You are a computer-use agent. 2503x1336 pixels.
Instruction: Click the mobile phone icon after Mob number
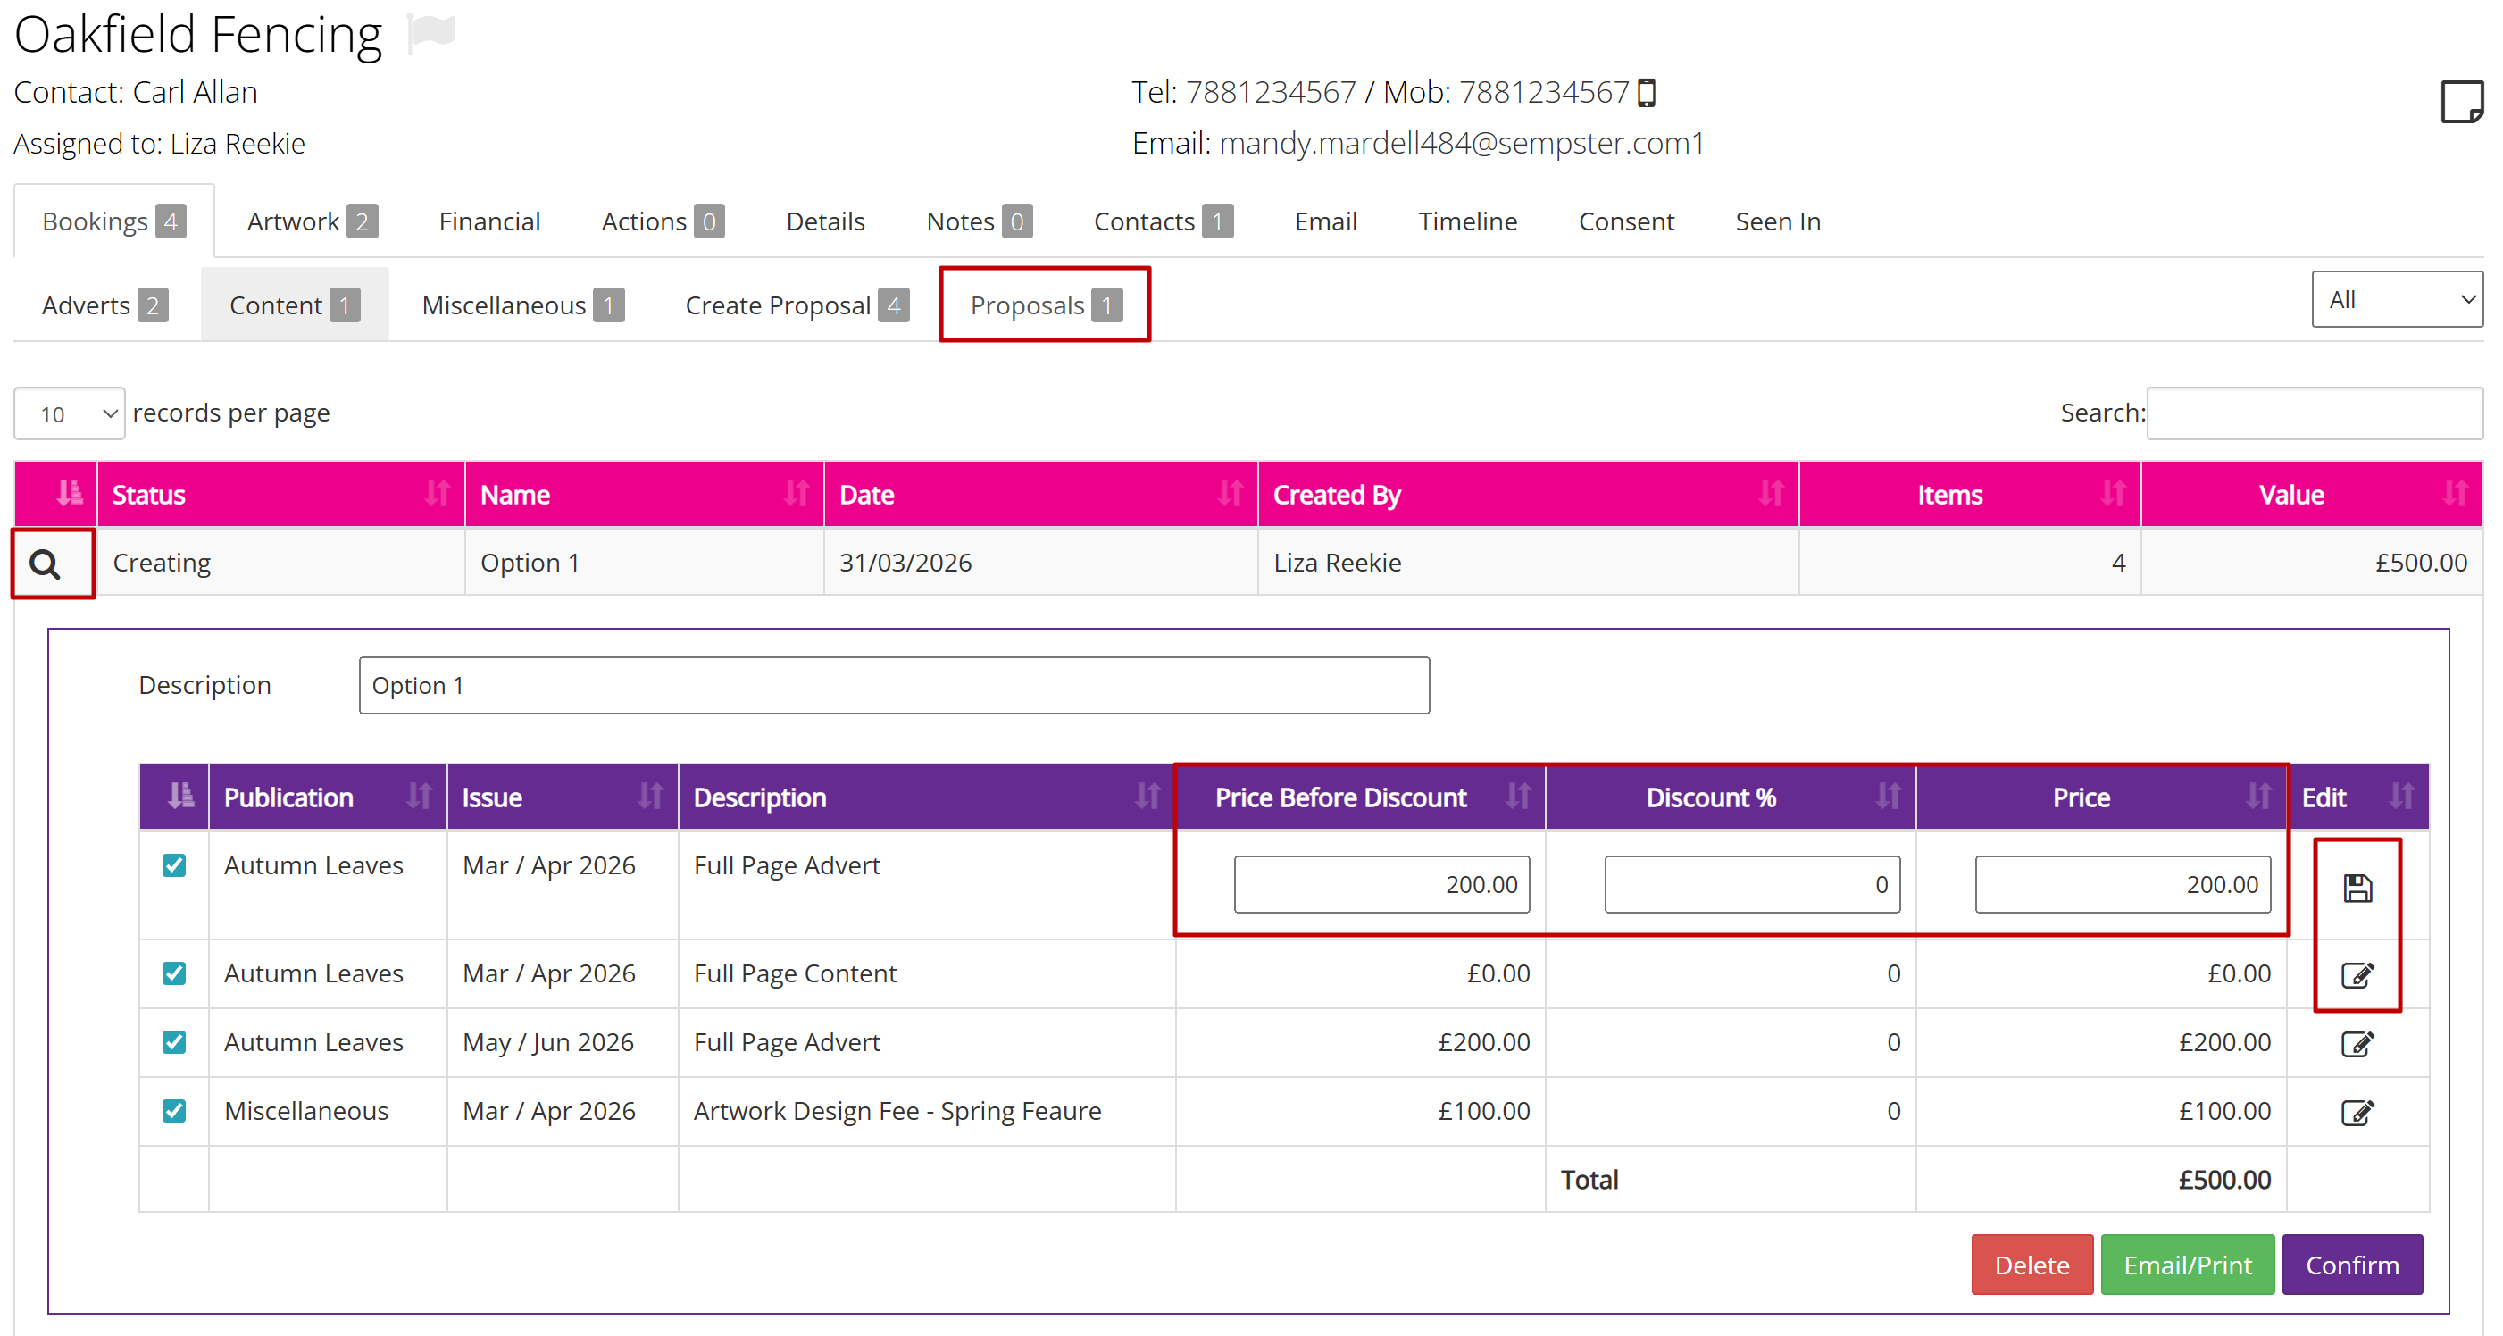tap(1647, 92)
